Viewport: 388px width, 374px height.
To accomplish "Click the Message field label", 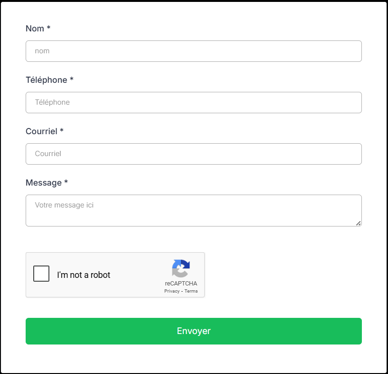I will click(x=44, y=183).
